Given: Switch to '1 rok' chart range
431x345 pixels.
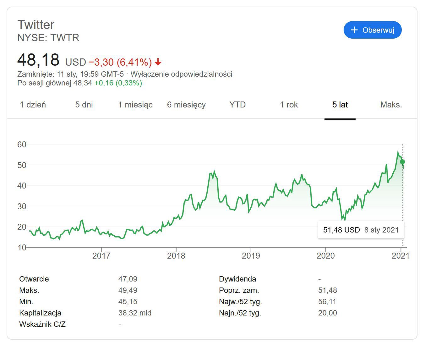Looking at the screenshot, I should [289, 105].
